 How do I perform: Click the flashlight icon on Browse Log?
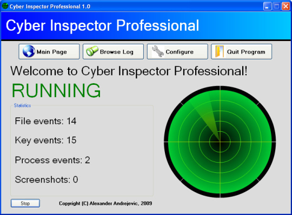click(92, 51)
